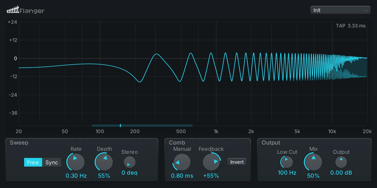
Task: Click the Low Cut label
Action: click(x=287, y=152)
